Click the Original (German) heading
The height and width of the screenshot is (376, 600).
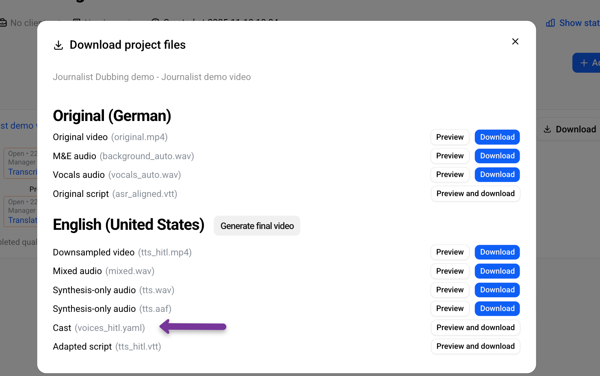(x=112, y=116)
